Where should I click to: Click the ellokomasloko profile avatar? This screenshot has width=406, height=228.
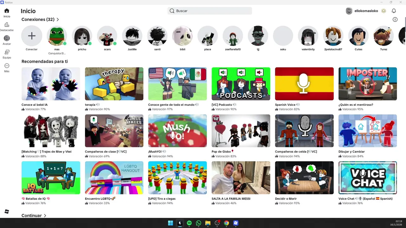coord(349,11)
